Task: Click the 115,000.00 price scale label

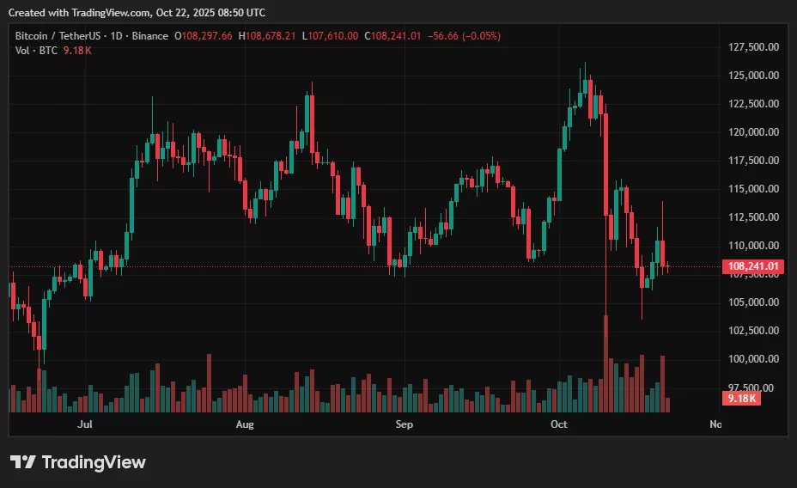Action: pos(752,189)
